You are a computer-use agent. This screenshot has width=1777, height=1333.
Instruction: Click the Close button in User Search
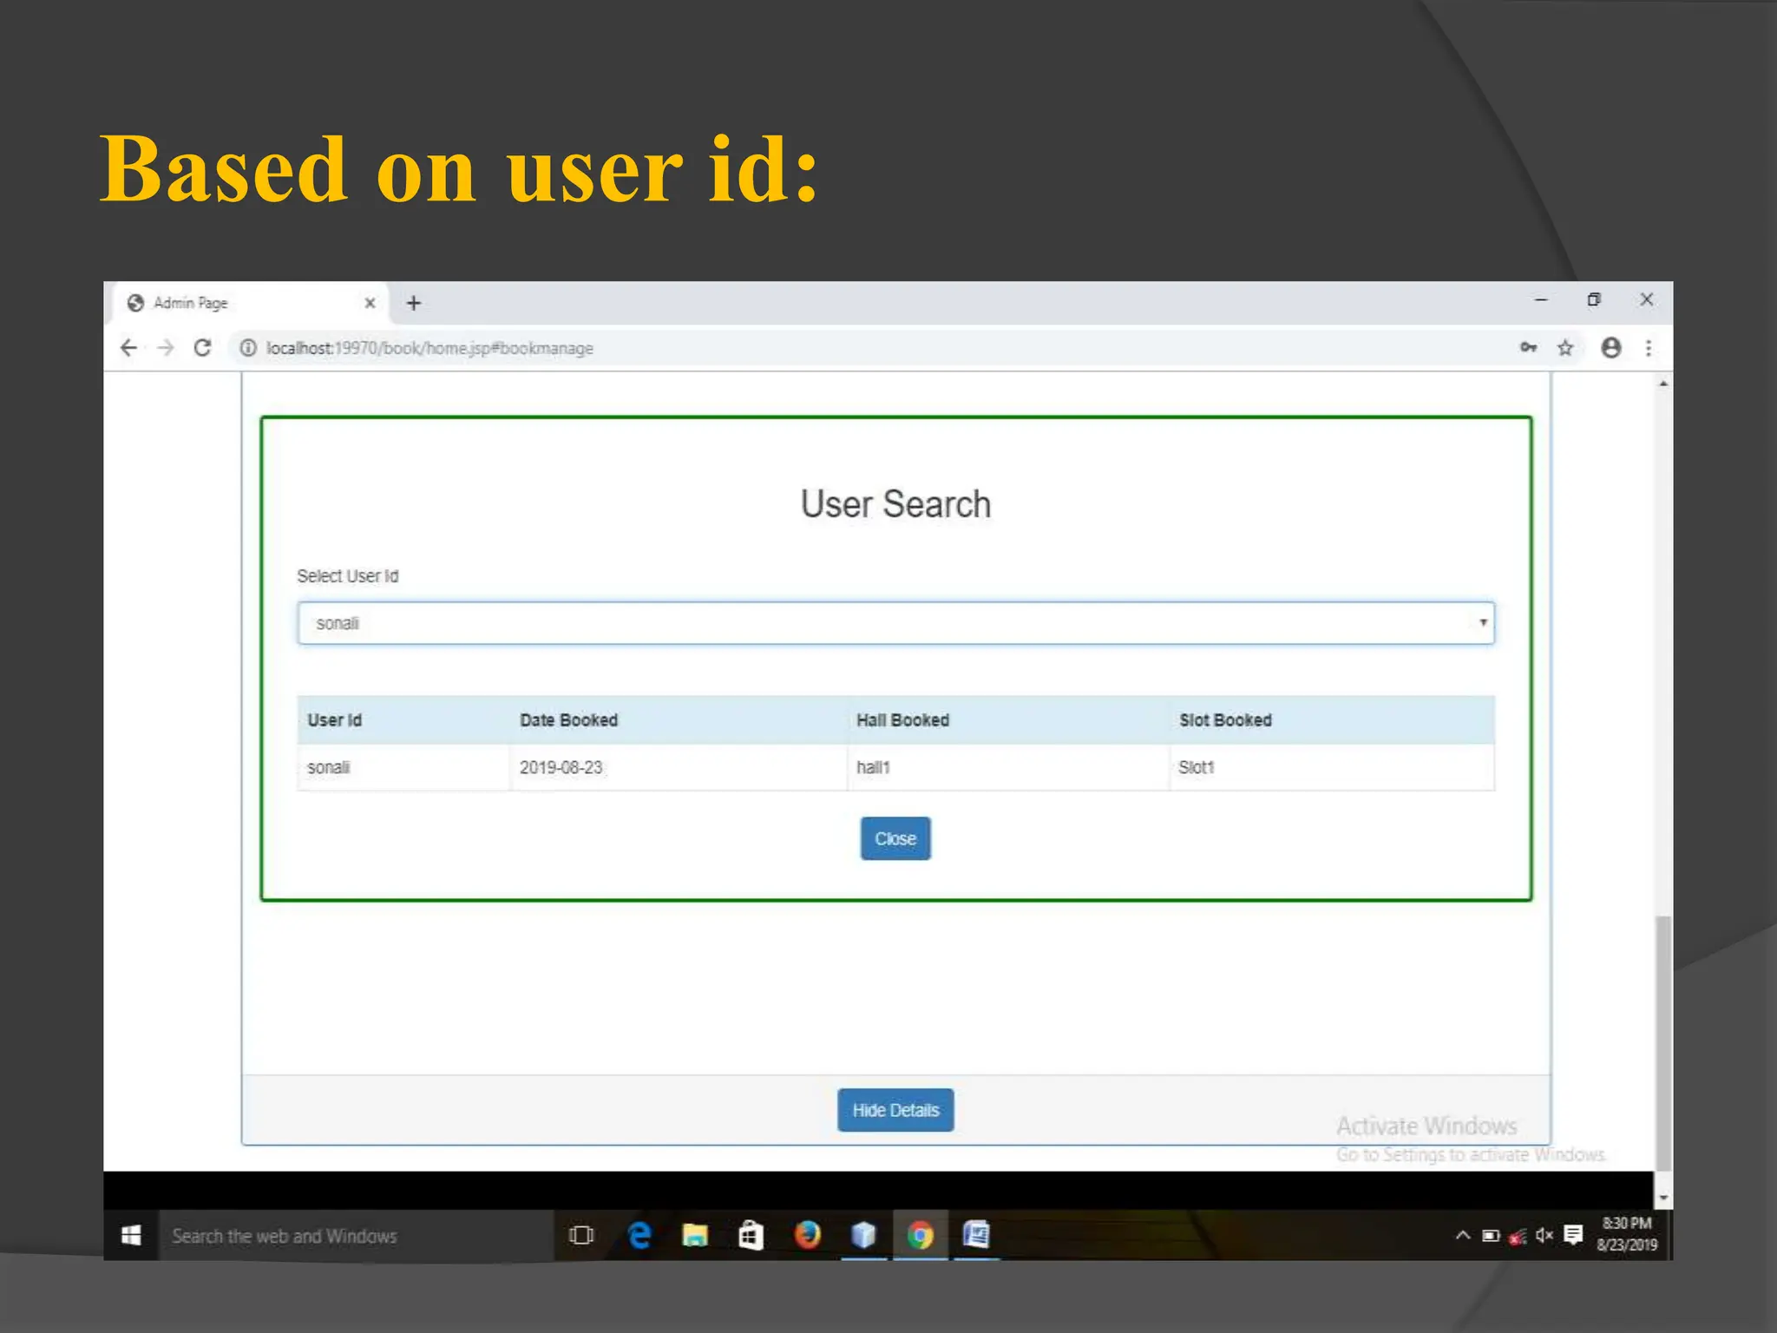895,838
